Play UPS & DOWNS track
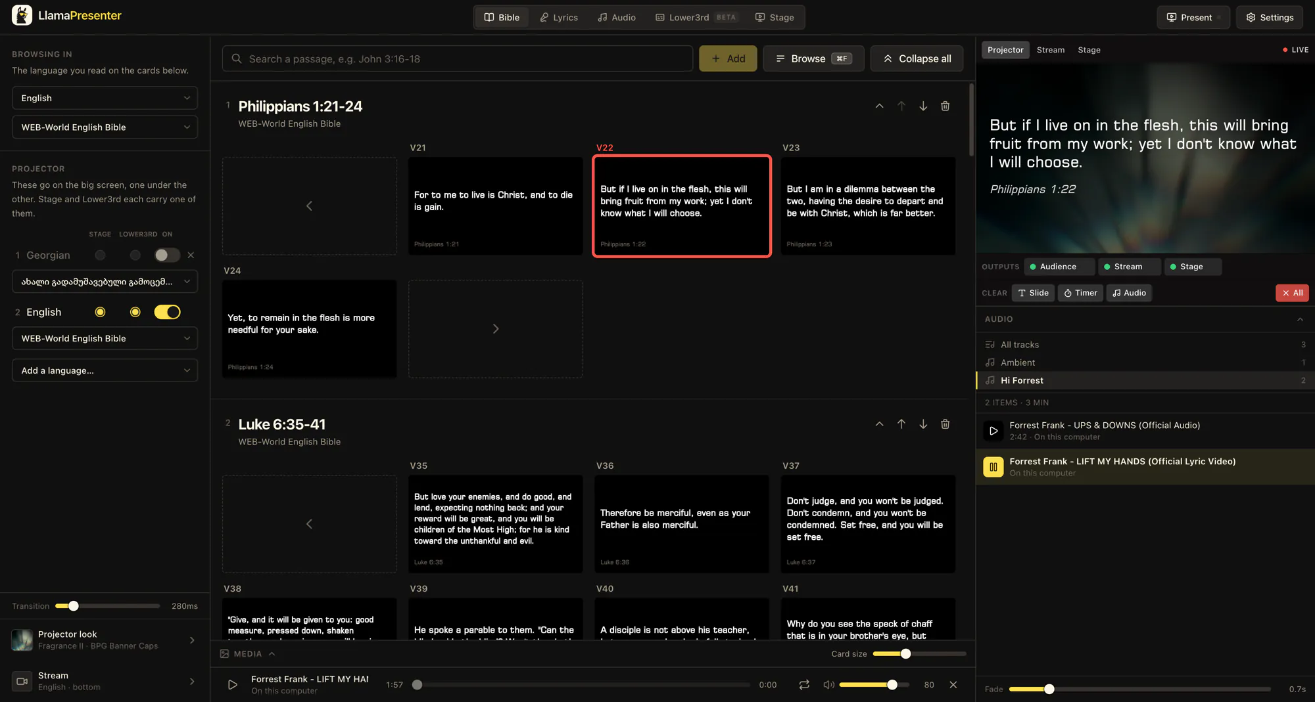 click(993, 431)
